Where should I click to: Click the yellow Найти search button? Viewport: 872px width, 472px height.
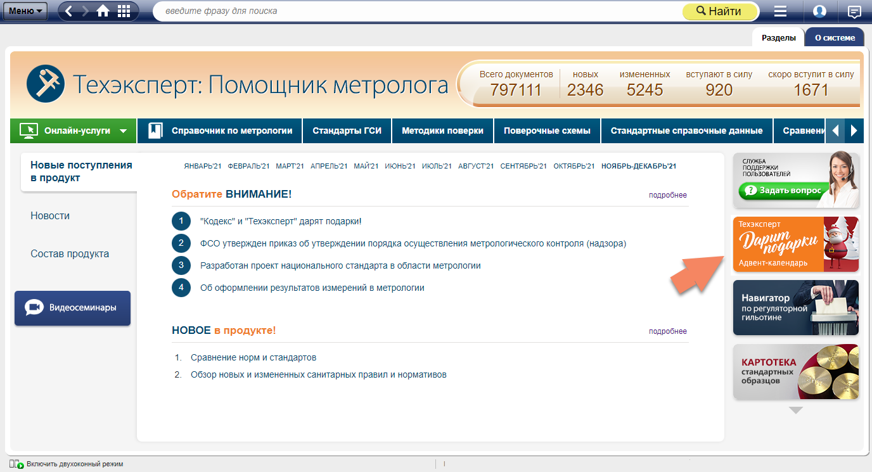pos(720,11)
